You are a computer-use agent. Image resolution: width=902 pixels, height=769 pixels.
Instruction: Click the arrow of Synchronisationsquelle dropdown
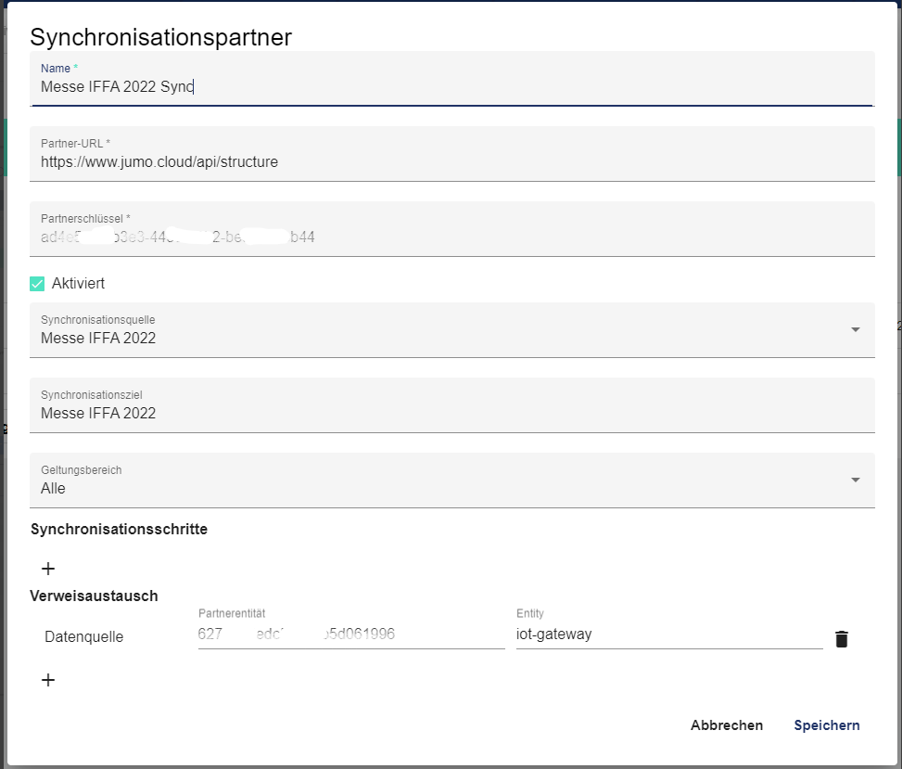(x=855, y=329)
